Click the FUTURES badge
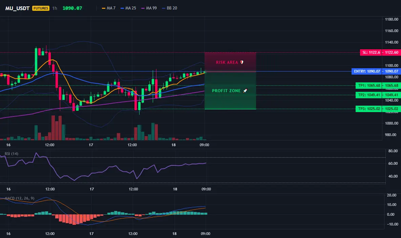This screenshot has width=401, height=238. tap(41, 8)
